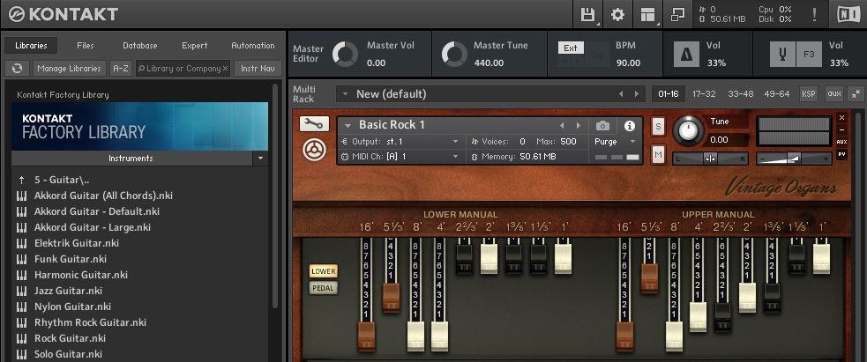Toggle KSP multi script editor

pyautogui.click(x=809, y=94)
